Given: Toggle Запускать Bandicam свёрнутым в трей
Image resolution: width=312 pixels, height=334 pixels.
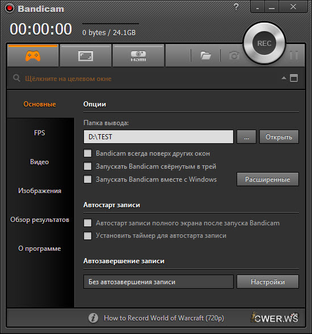Looking at the screenshot, I should (x=87, y=166).
